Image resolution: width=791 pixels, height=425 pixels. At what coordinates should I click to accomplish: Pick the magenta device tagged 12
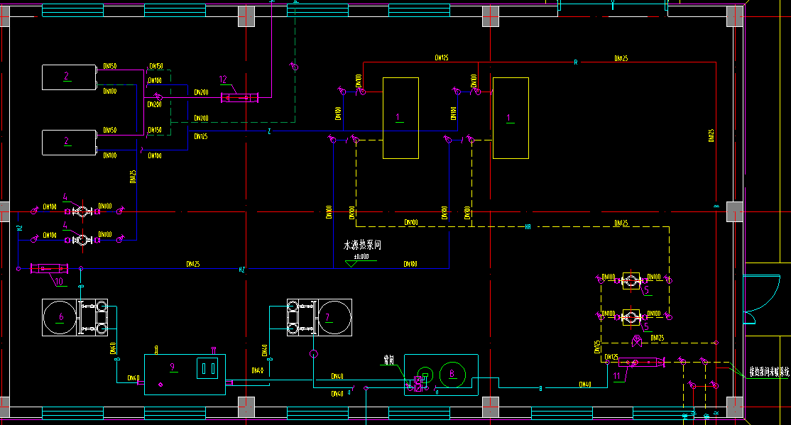pyautogui.click(x=239, y=97)
